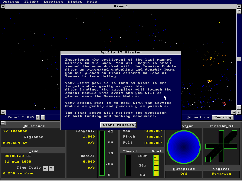Click the View 1 maximize arrow
242x181 pixels.
(239, 6)
